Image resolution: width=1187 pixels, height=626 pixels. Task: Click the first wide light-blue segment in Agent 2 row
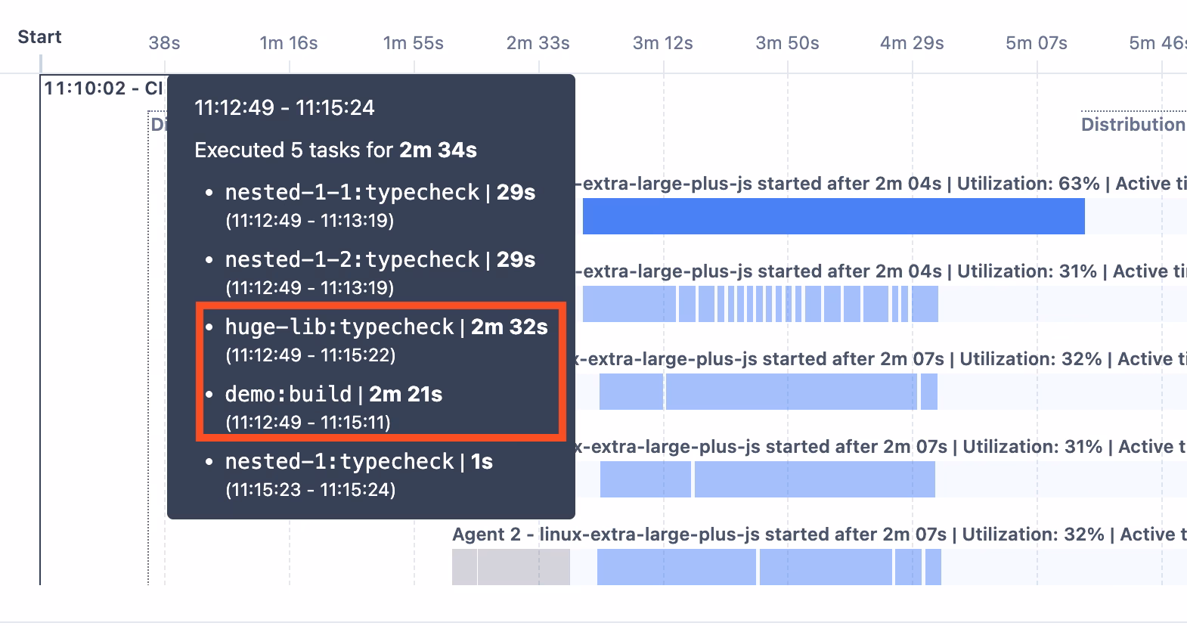(676, 567)
